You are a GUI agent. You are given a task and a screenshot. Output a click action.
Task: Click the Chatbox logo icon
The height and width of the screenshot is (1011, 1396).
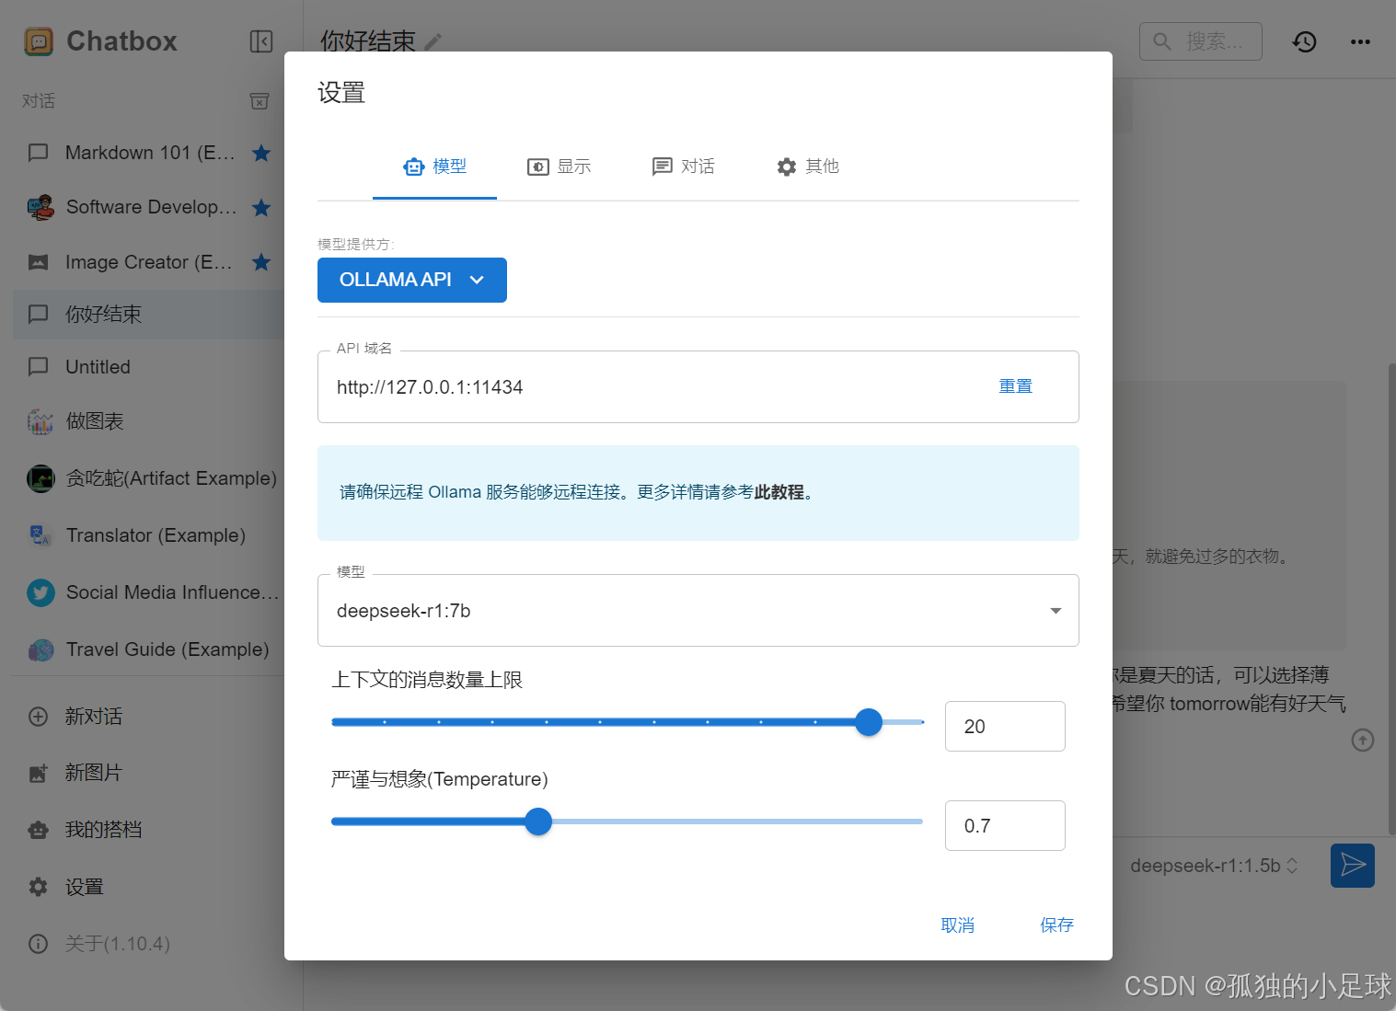coord(39,41)
